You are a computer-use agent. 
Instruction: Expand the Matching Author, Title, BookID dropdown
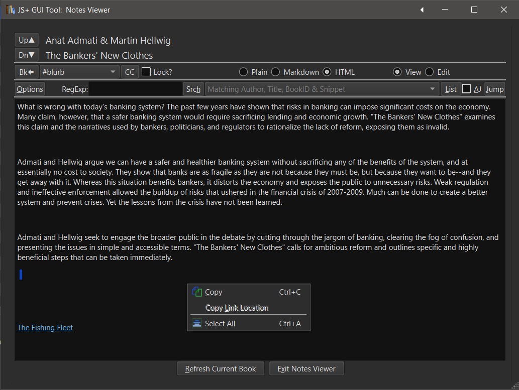(322, 89)
